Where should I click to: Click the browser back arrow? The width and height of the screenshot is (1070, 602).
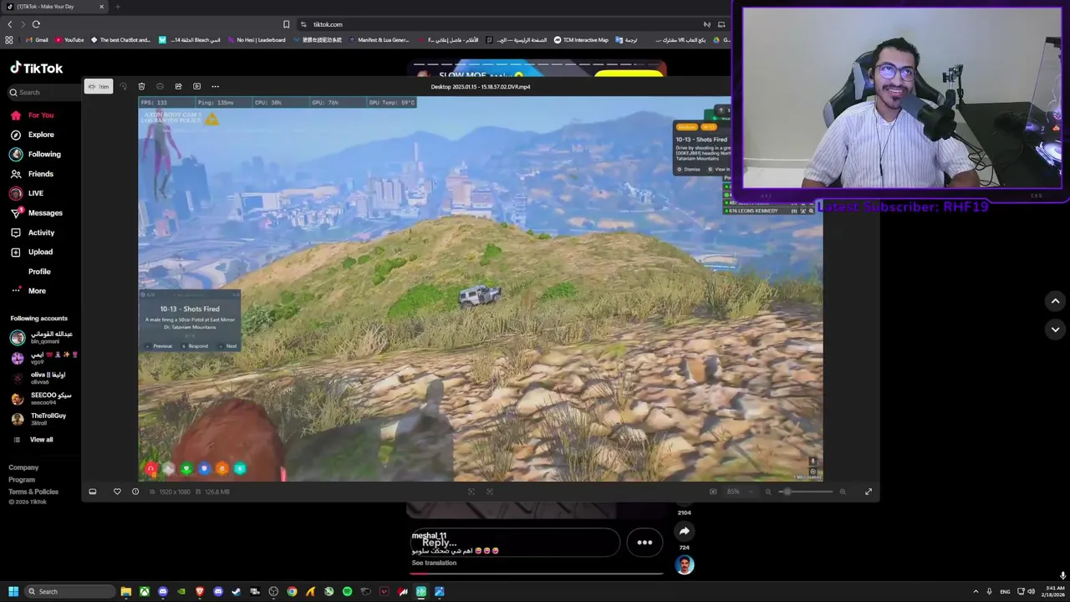click(10, 24)
